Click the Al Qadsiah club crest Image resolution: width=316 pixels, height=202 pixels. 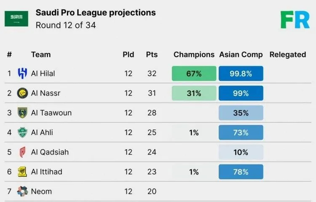click(22, 152)
